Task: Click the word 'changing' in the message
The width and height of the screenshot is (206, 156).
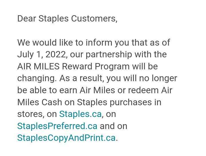Action: coord(37,78)
